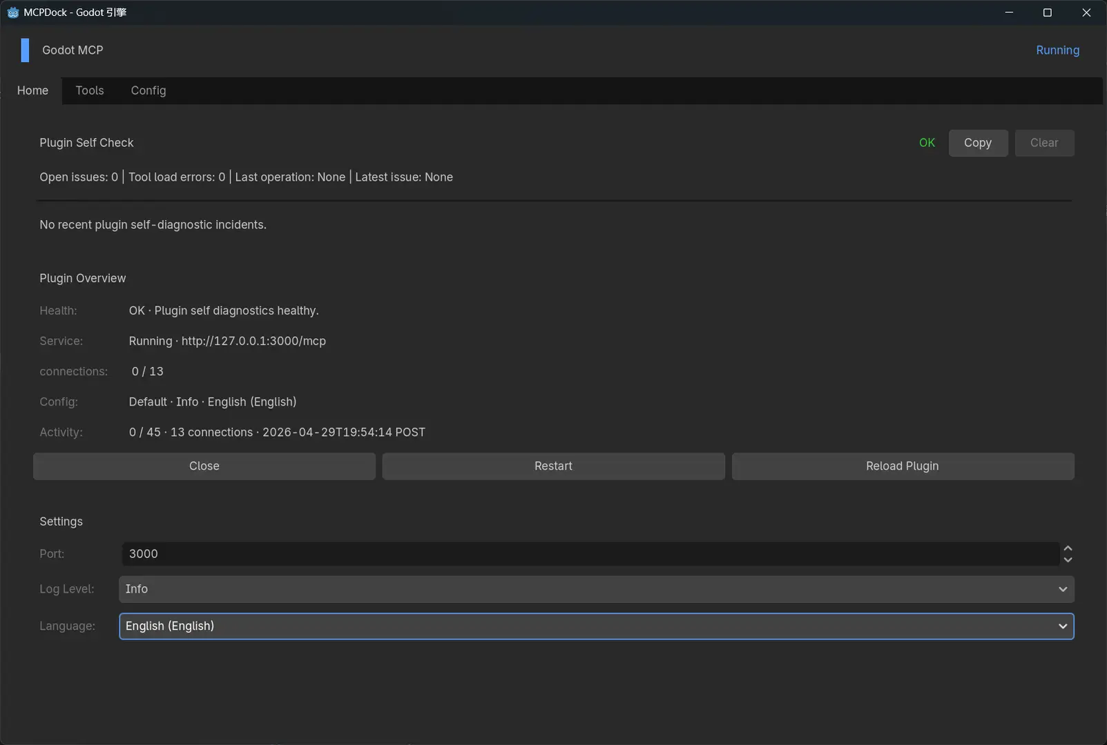Open the Tools tab
1107x745 pixels.
(90, 90)
